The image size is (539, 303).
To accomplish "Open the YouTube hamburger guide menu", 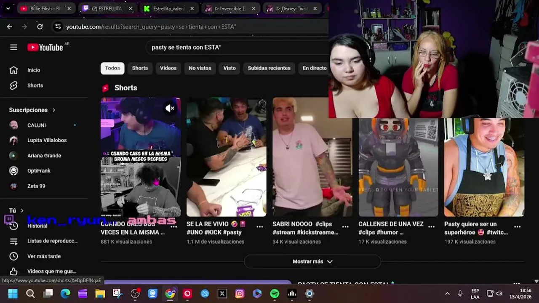I will coord(14,47).
